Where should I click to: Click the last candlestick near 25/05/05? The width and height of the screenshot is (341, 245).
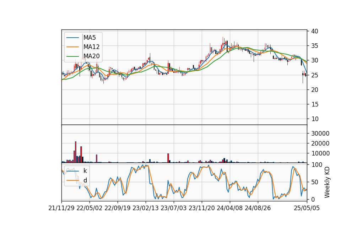306,75
